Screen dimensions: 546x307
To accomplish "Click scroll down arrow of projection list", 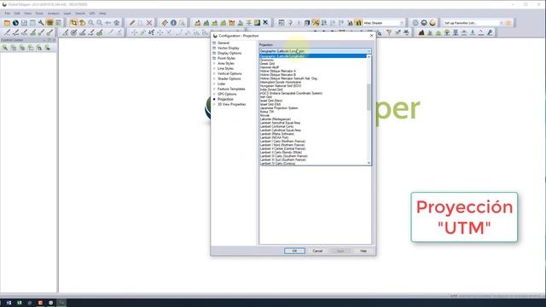I will click(x=369, y=163).
